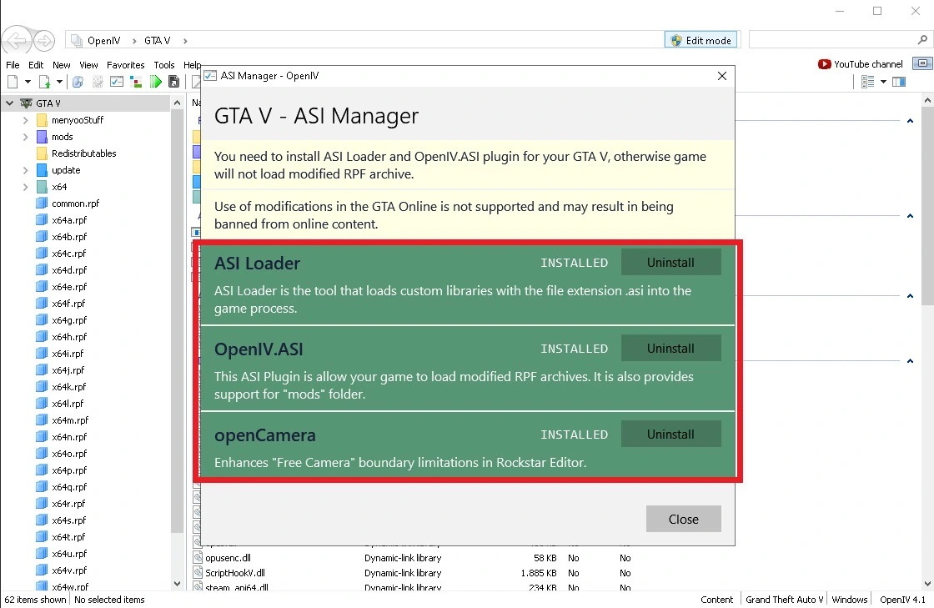Image resolution: width=934 pixels, height=608 pixels.
Task: Click Grand Theft Auto V in status bar
Action: (x=784, y=599)
